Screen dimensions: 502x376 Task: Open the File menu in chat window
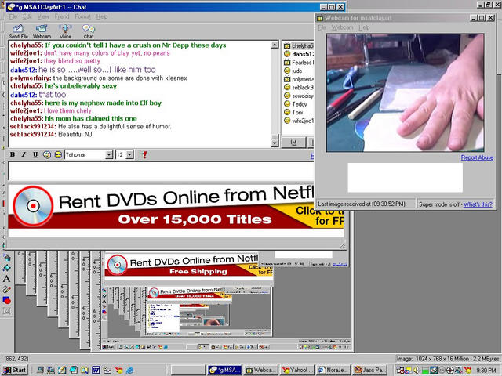[x=13, y=16]
